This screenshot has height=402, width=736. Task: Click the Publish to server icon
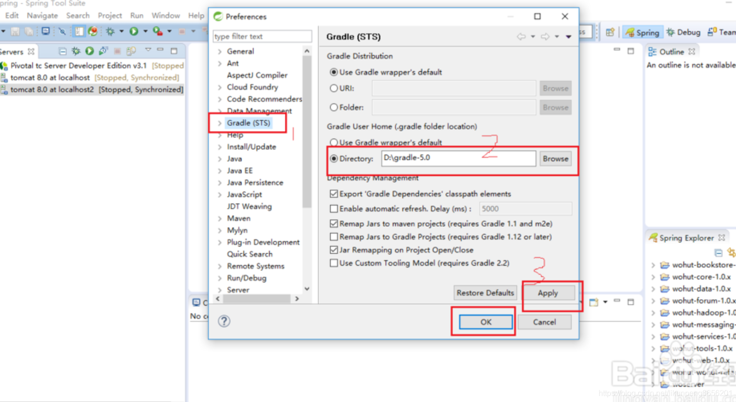pos(131,51)
